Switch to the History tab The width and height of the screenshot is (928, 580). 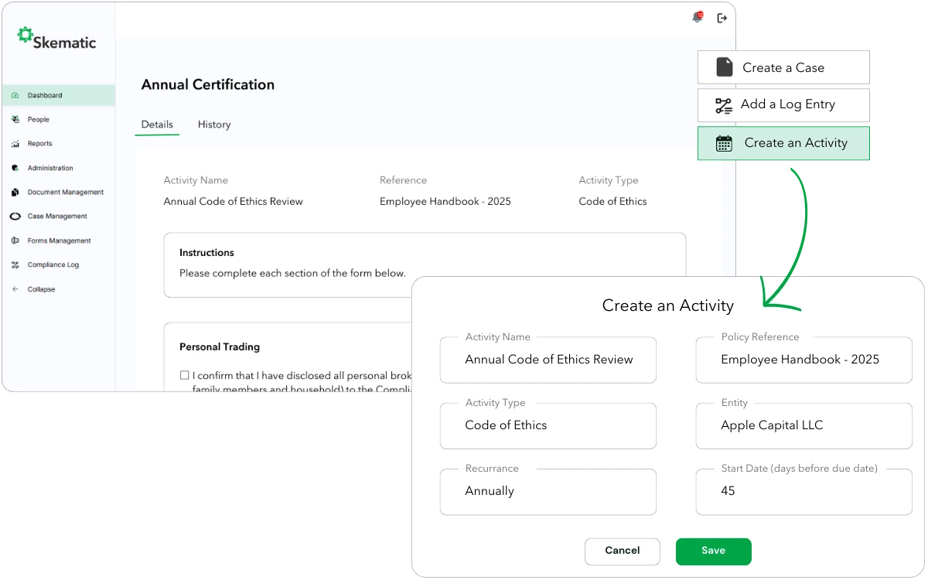214,125
